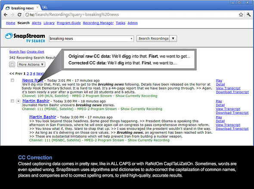This screenshot has width=254, height=189.
Task: Click the browser forward arrow
Action: click(x=12, y=15)
